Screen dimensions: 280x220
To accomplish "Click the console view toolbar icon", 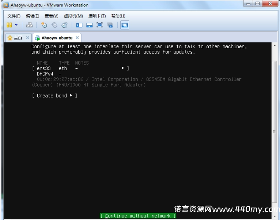I will coord(124,25).
